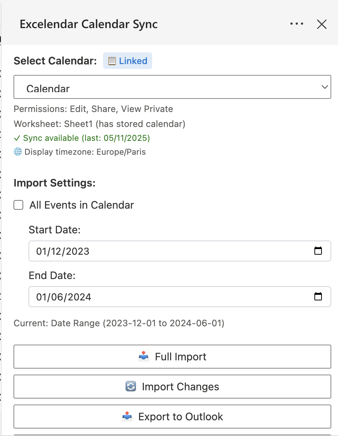338x436 pixels.
Task: Click the Full Import button
Action: click(x=172, y=356)
